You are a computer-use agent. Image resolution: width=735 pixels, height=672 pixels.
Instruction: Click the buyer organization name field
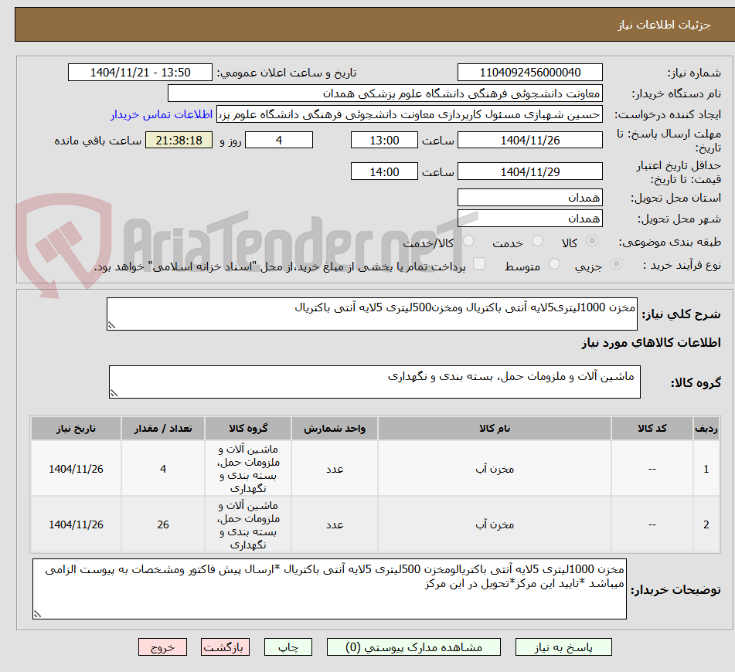tap(385, 93)
